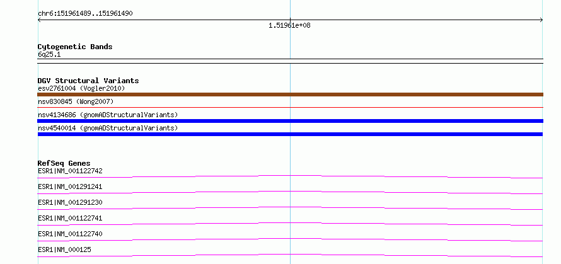Click the 1.51961e+08 ruler tick label
Image resolution: width=561 pixels, height=264 pixels.
point(289,25)
